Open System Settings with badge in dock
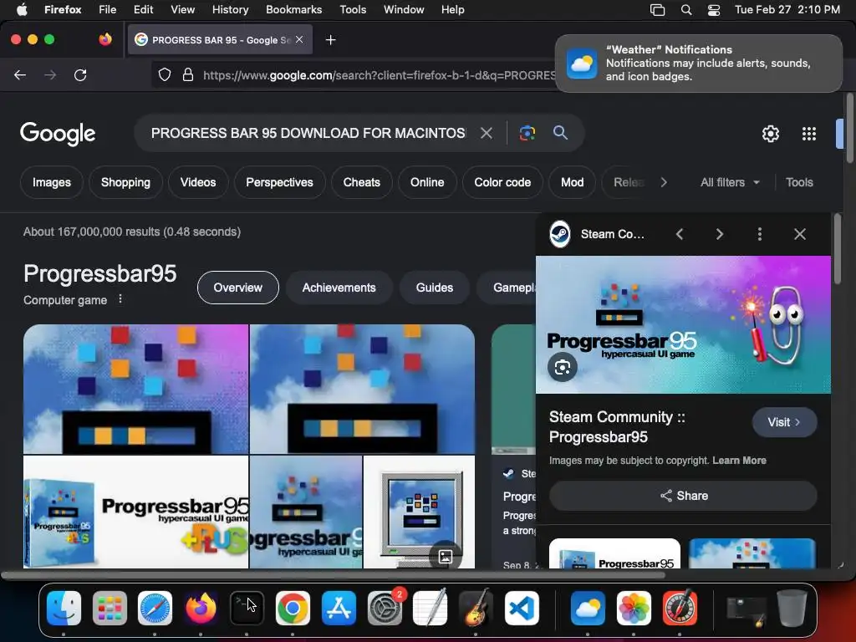This screenshot has height=642, width=856. (x=385, y=608)
